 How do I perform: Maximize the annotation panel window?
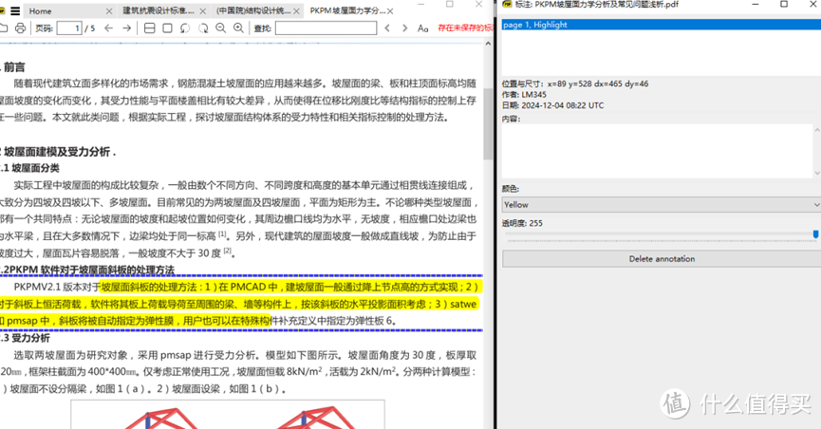click(784, 4)
